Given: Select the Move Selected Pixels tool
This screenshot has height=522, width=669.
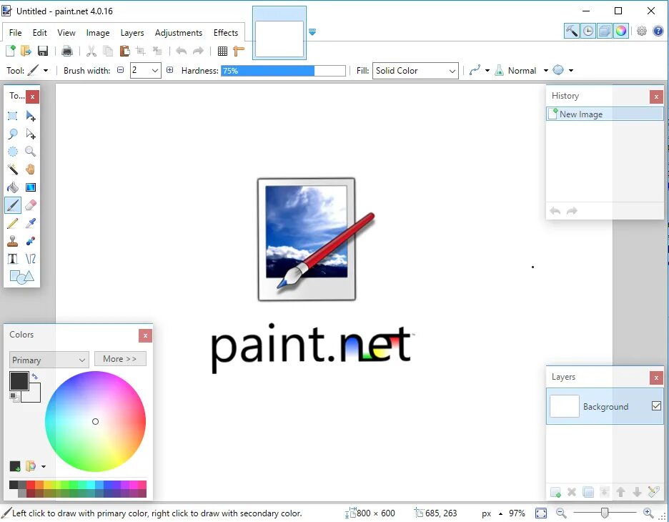Looking at the screenshot, I should tap(30, 116).
